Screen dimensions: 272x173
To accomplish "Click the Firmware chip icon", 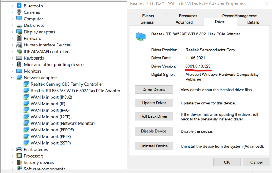I will [19, 38].
